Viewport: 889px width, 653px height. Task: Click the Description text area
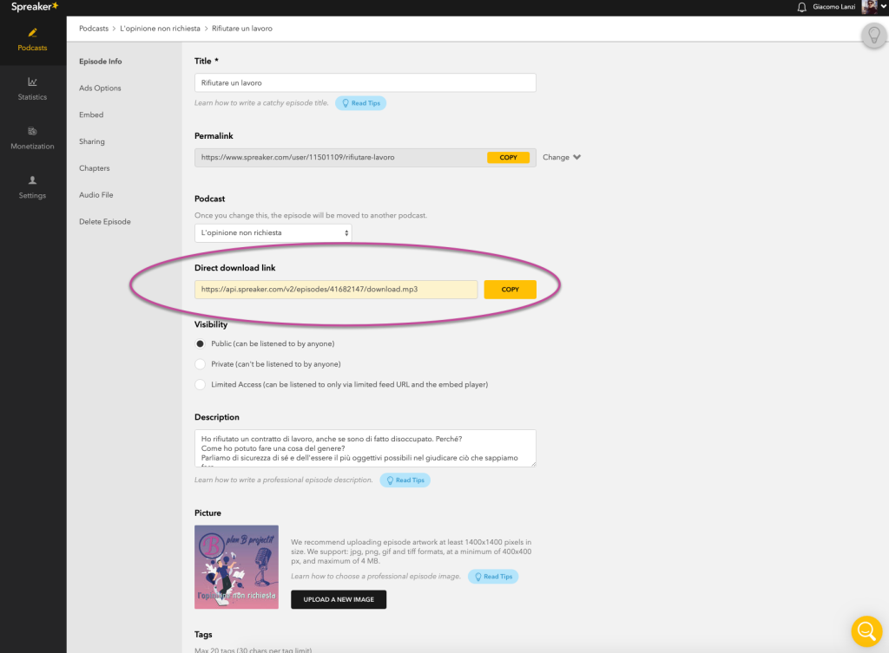tap(365, 448)
